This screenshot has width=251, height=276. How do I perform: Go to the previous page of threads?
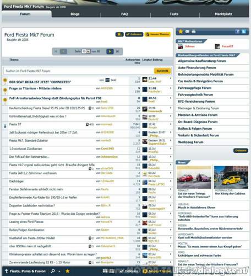click(x=63, y=51)
